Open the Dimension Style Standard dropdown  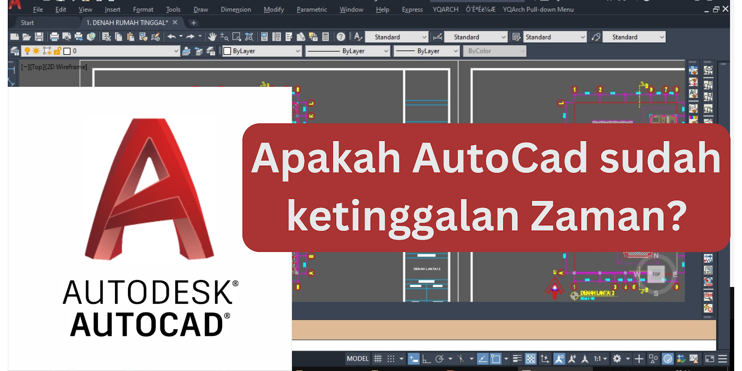click(x=476, y=37)
